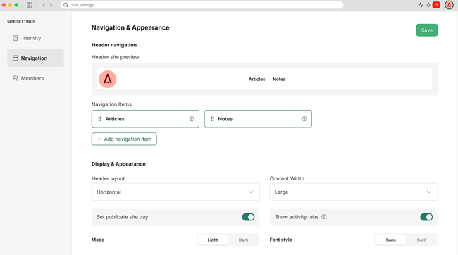Click the Mode label

[98, 240]
